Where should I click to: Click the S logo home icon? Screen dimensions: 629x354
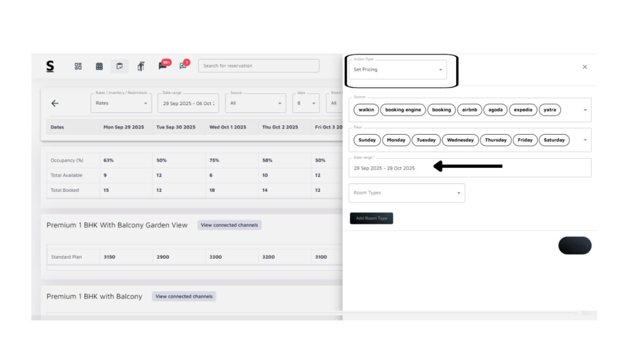point(50,66)
